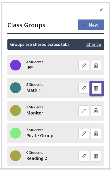Edit the Monitor group
111x170 pixels.
[x=84, y=111]
